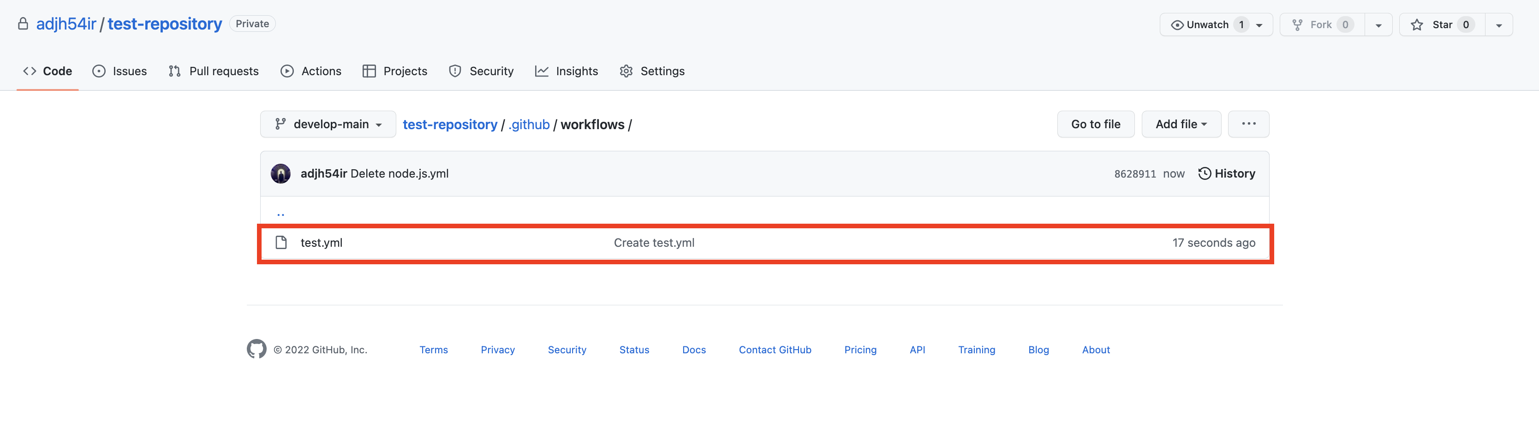The width and height of the screenshot is (1539, 440).
Task: Open the About footer link
Action: [1096, 350]
